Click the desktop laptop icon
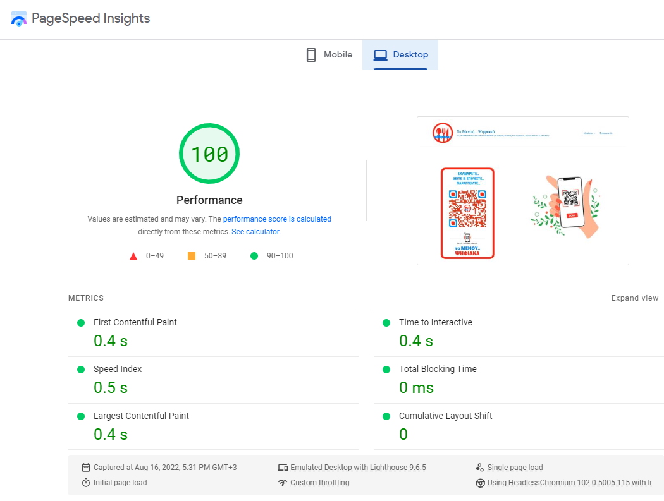664x501 pixels. click(380, 55)
